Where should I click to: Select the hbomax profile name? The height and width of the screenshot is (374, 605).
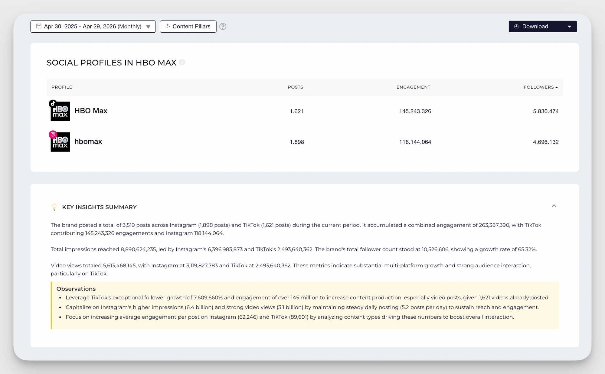click(x=88, y=141)
